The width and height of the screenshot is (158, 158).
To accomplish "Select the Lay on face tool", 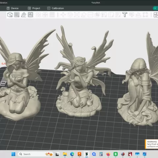I will pos(84,15).
